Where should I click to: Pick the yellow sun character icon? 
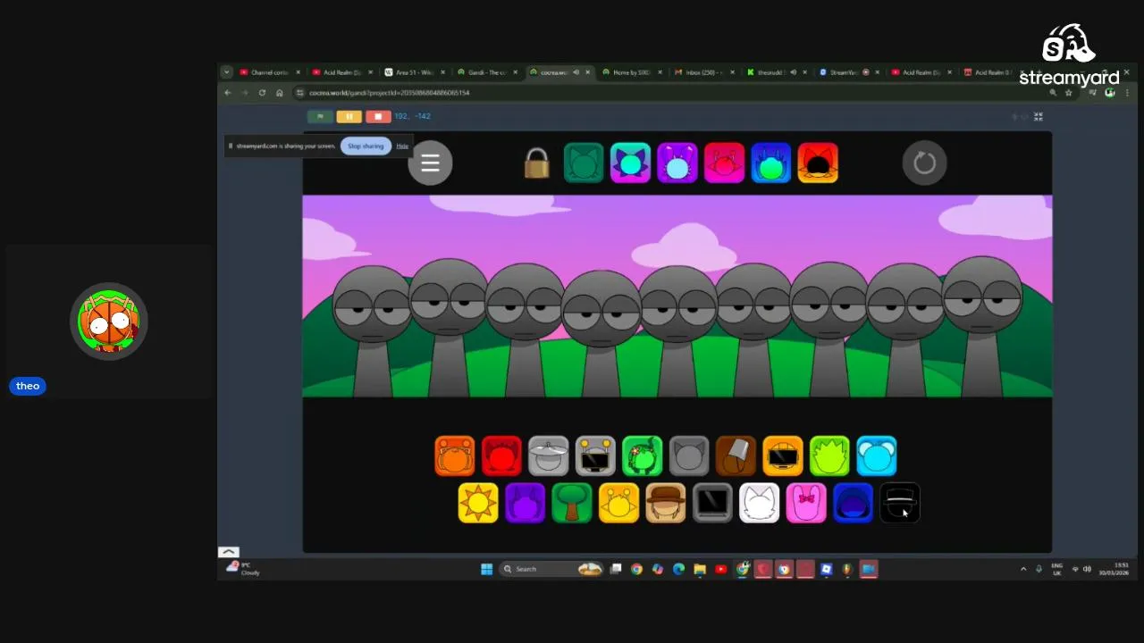[478, 503]
